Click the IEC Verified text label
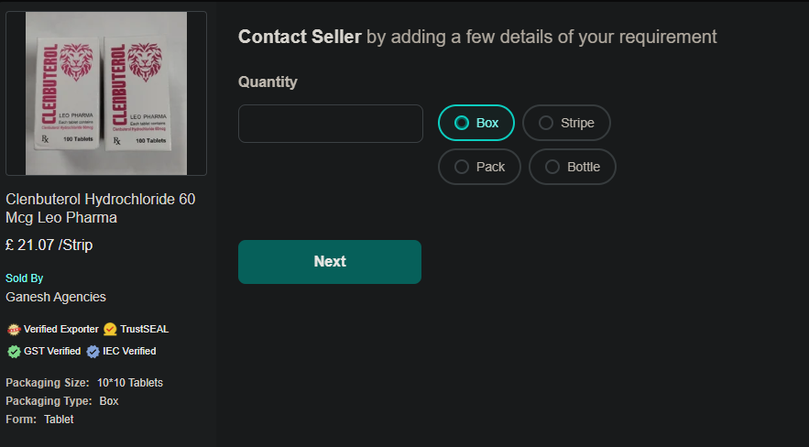 tap(129, 351)
